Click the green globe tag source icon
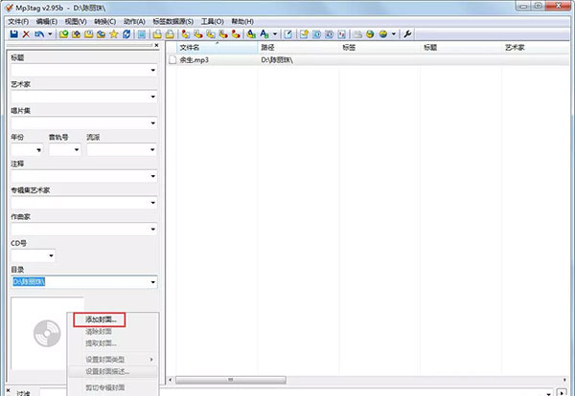This screenshot has width=575, height=396. [370, 34]
